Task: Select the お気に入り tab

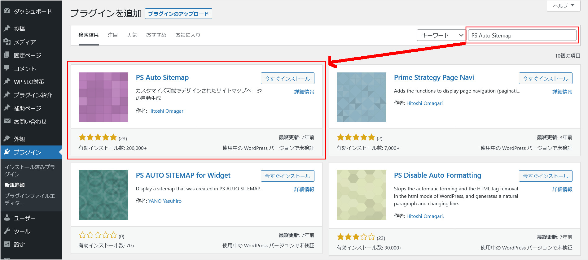Action: 188,35
